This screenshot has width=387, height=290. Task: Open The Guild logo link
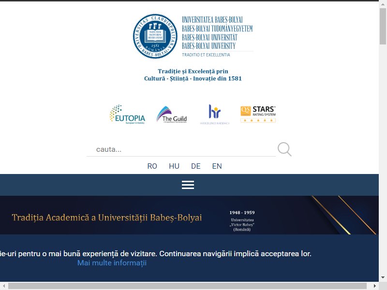[x=172, y=115]
